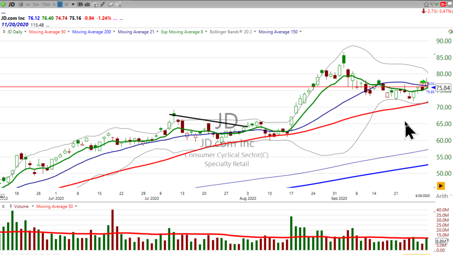Open the more-timeframes dropdown arrow
This screenshot has width=453, height=255.
coord(73,5)
